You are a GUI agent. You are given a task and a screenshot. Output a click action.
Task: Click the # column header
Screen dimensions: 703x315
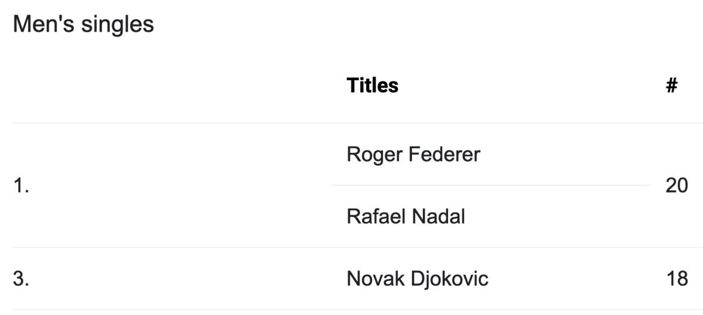point(671,85)
